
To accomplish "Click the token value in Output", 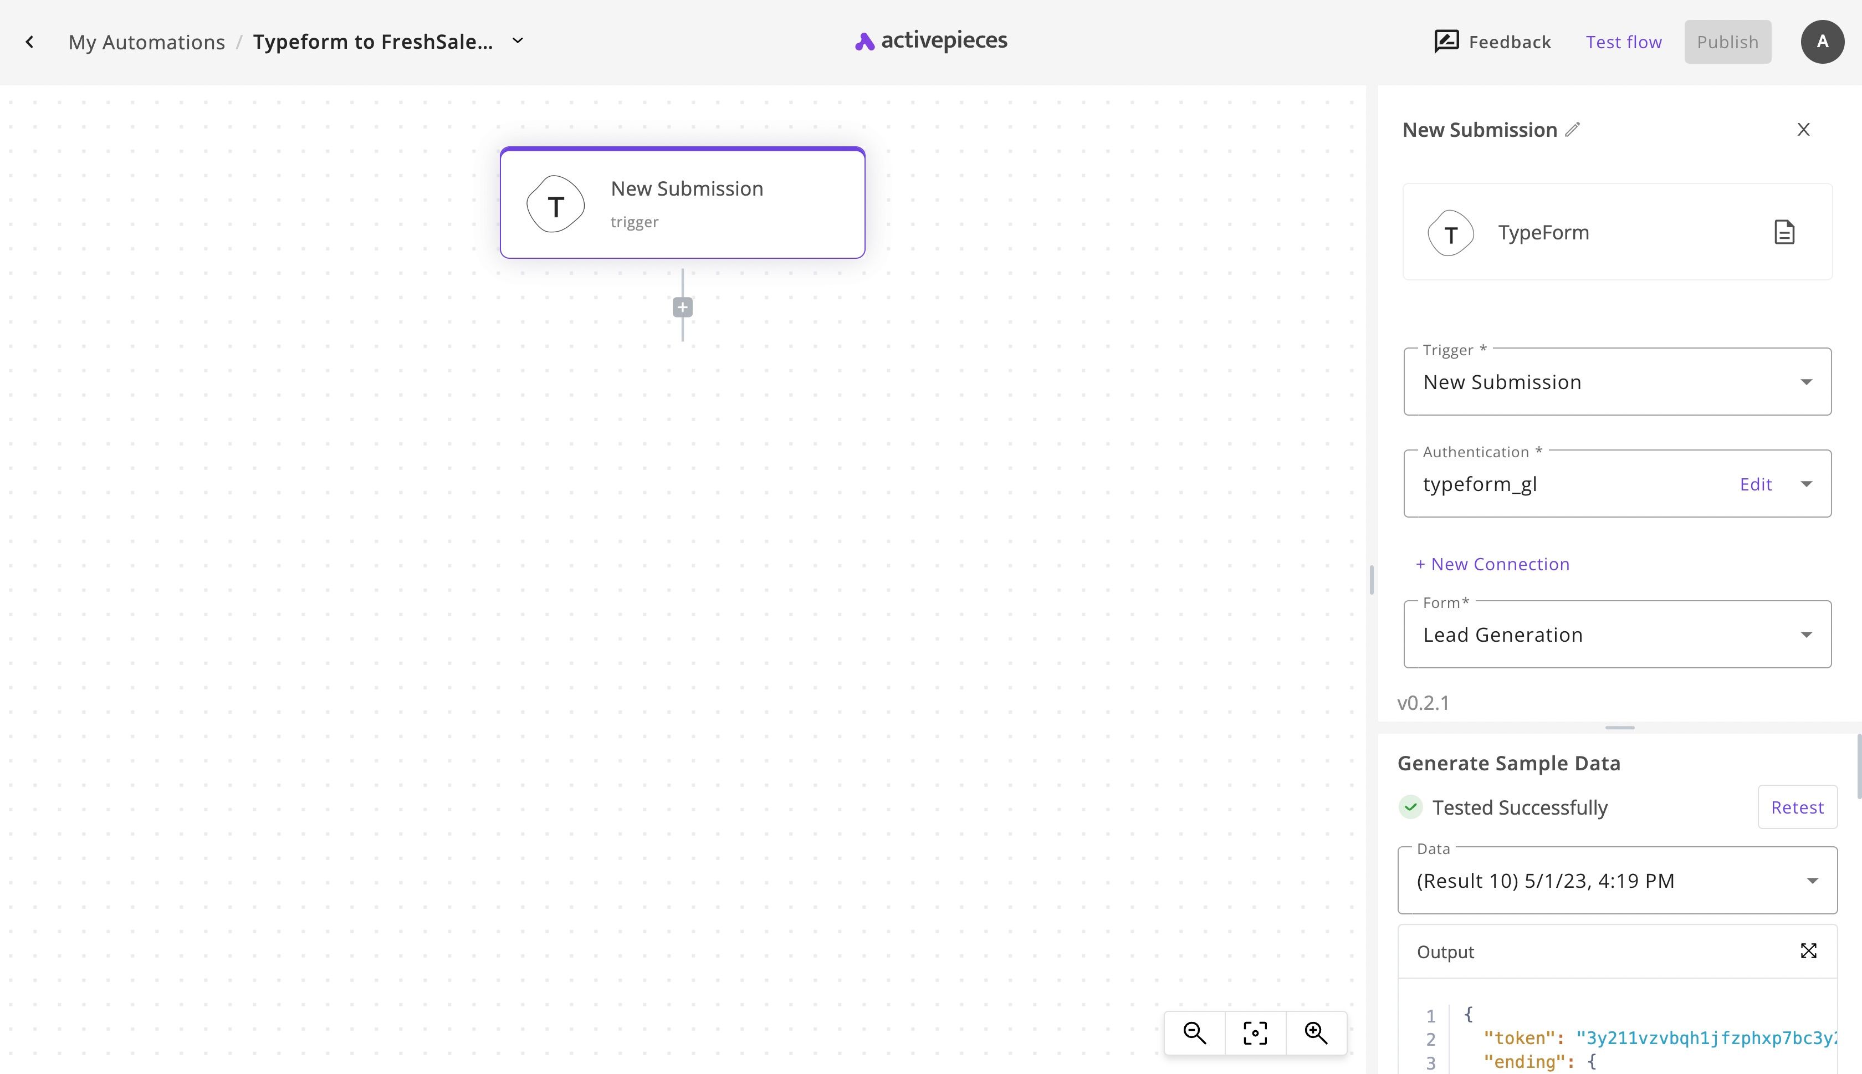I will 1706,1038.
